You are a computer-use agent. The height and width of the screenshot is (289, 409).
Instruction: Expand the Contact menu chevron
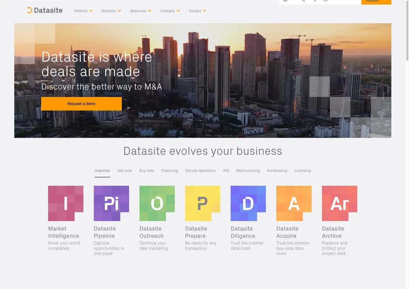(x=204, y=11)
